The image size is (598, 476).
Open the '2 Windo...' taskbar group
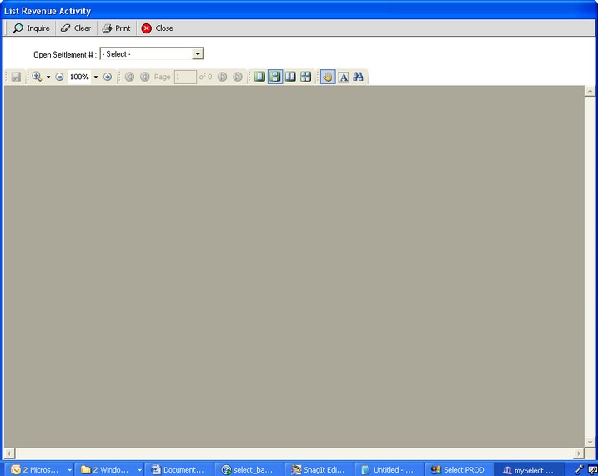coord(107,469)
